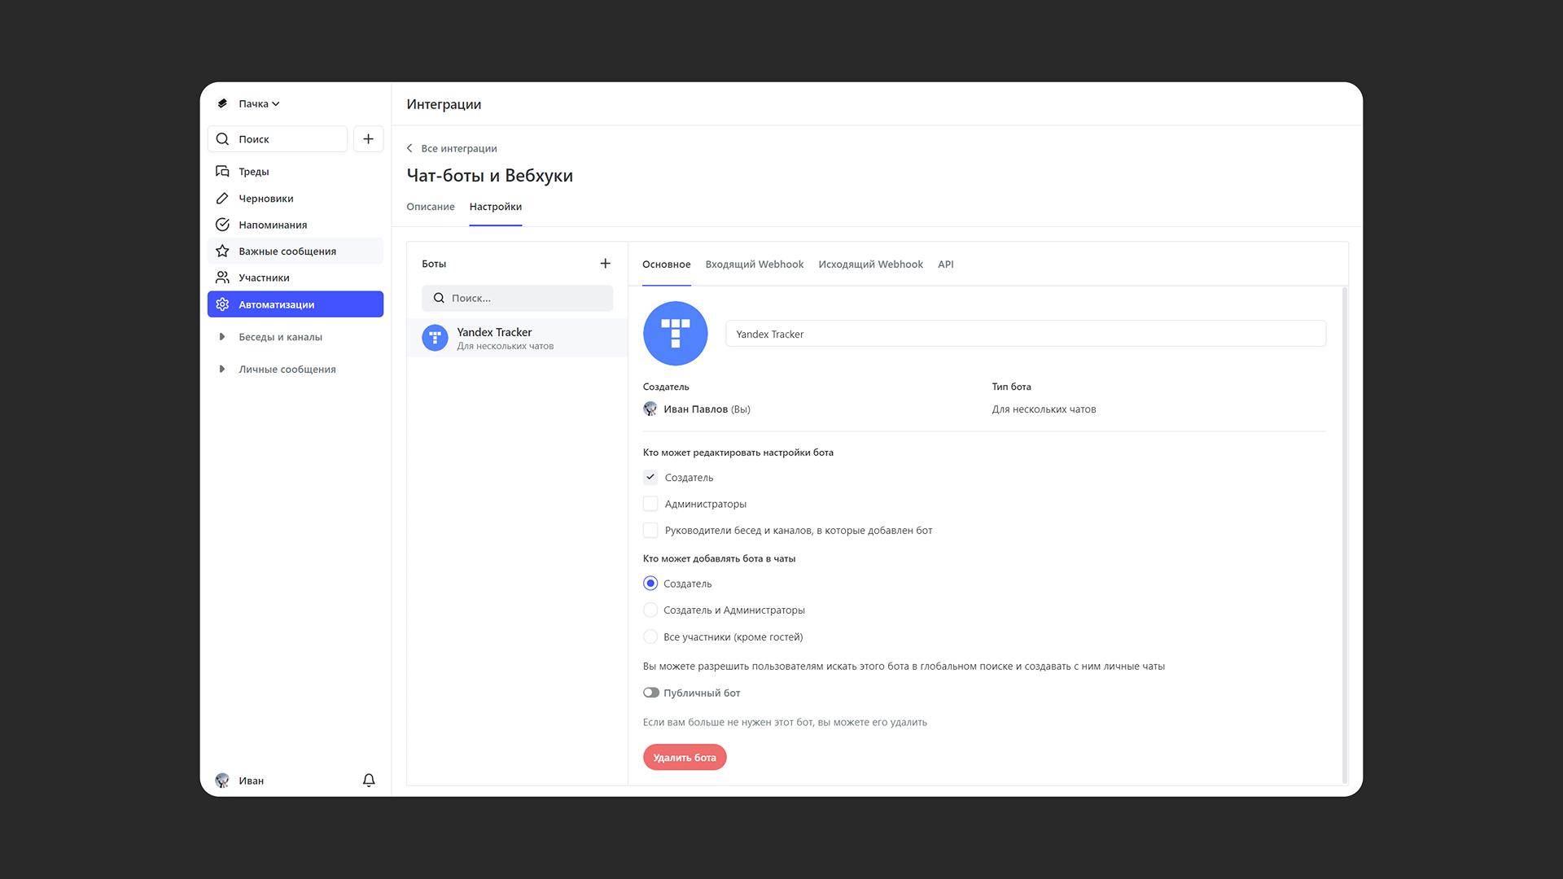Click the Reminders (Напоминания) checkmark icon
Image resolution: width=1563 pixels, height=879 pixels.
(222, 225)
